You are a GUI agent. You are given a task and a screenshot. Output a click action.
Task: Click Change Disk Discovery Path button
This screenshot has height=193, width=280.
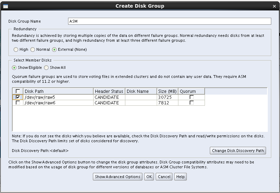click(x=238, y=151)
